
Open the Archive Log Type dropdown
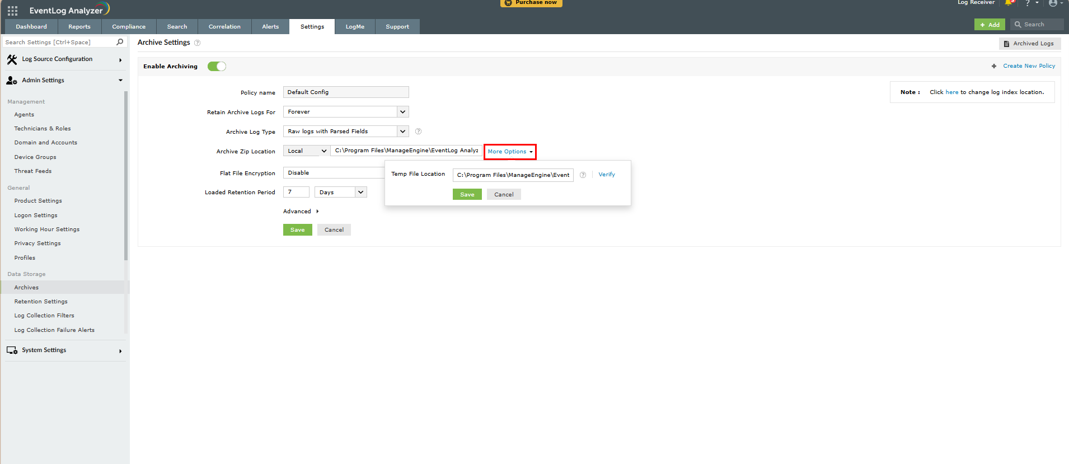pos(346,132)
